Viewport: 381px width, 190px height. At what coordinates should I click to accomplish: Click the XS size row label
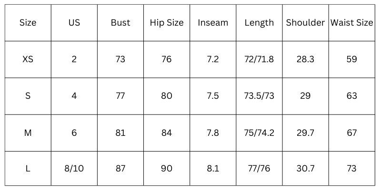(x=28, y=59)
